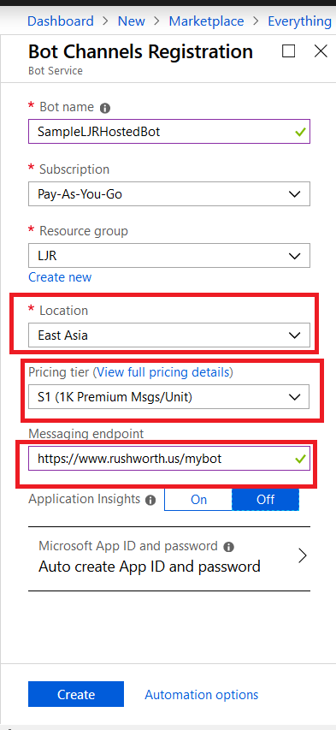Select the Everything breadcrumb item
Viewport: 336px width, 730px height.
pos(300,21)
